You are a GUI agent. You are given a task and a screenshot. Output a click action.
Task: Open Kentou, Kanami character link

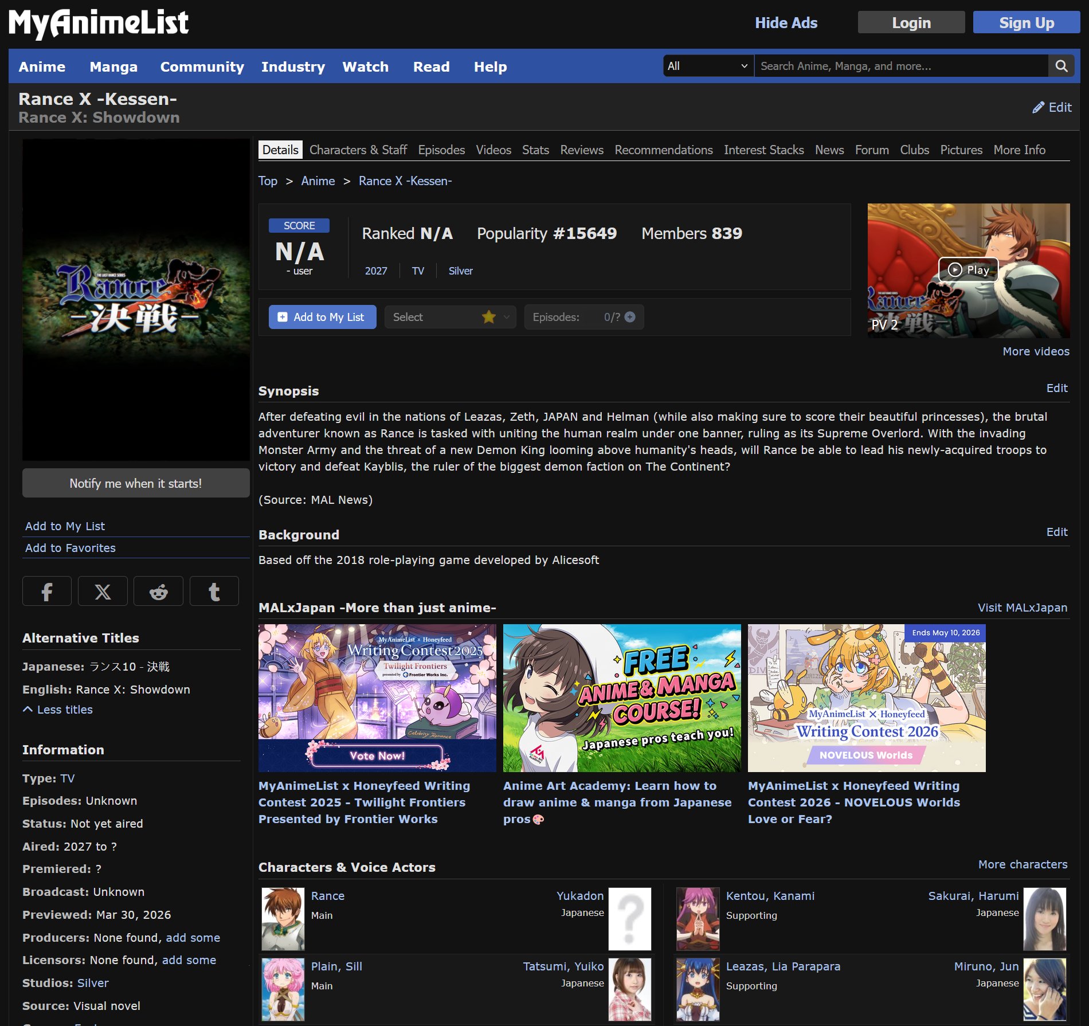(x=770, y=896)
